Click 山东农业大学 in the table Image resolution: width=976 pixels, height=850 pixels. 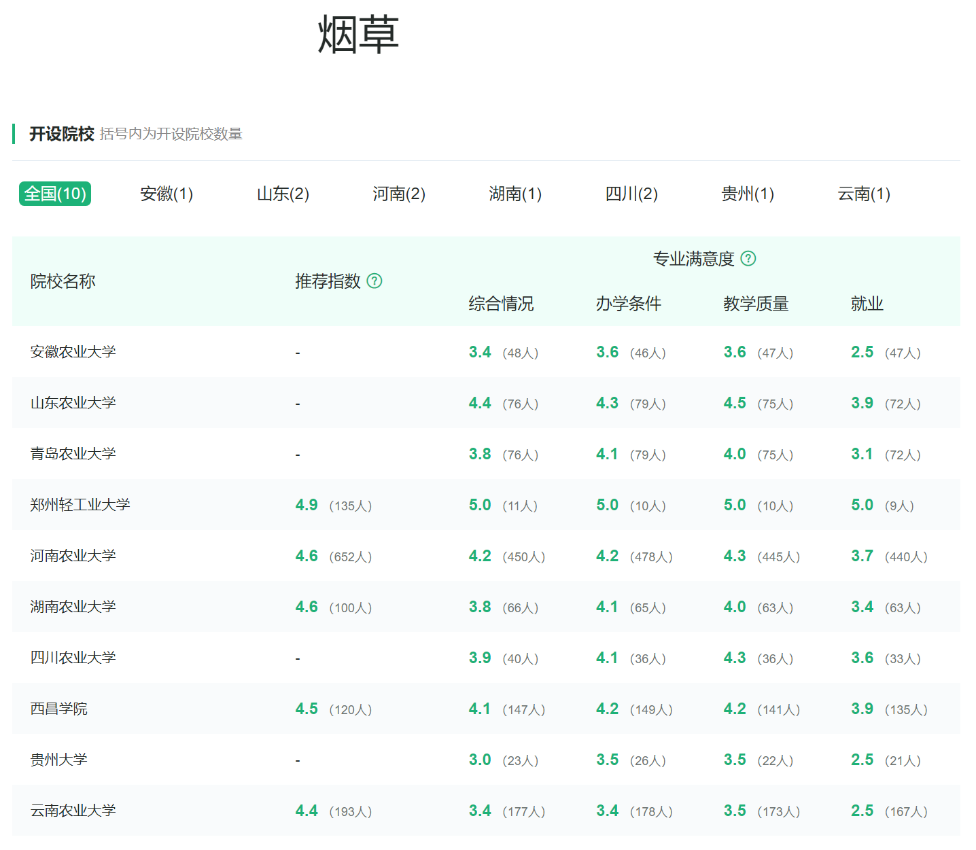[73, 403]
